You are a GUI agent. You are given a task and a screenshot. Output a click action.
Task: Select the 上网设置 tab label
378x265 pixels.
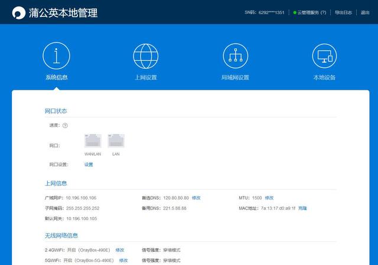click(x=146, y=78)
